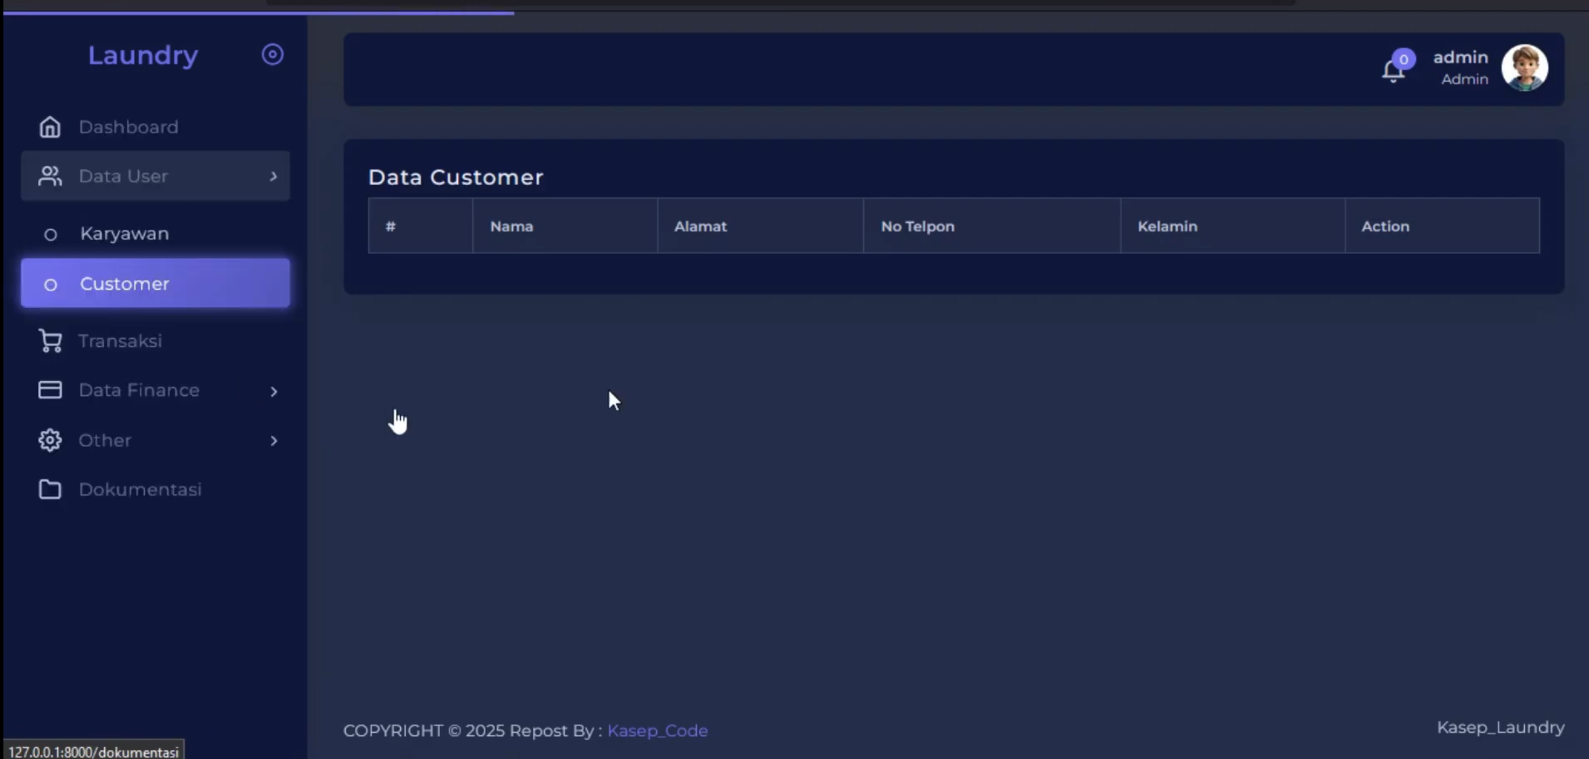Open the Data Finance menu label
This screenshot has width=1589, height=759.
click(139, 390)
